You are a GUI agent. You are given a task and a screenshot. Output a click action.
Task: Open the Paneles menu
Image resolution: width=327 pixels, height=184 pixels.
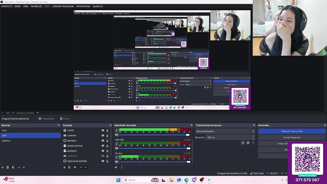[x=36, y=6]
